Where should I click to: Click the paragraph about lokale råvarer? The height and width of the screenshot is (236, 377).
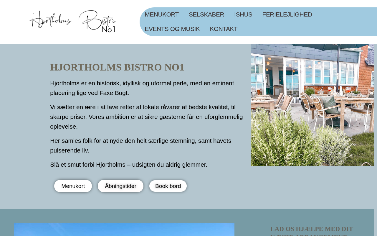[146, 117]
